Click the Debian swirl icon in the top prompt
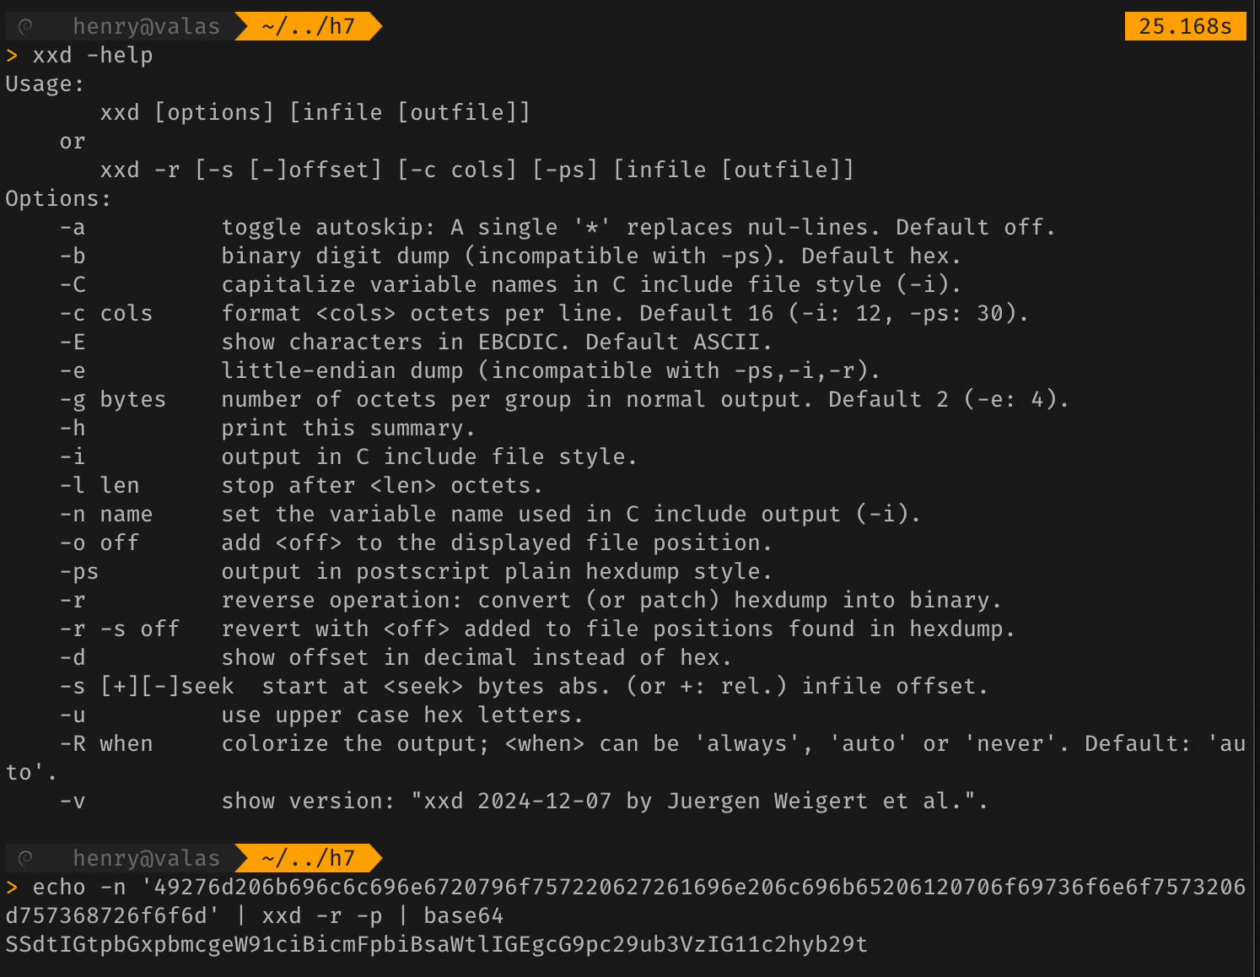This screenshot has width=1260, height=977. (25, 26)
